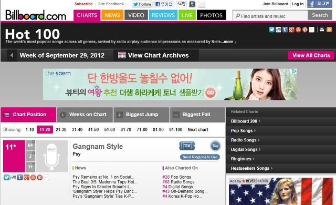Print the chart with the printer icon
This screenshot has width=336, height=205.
[322, 29]
